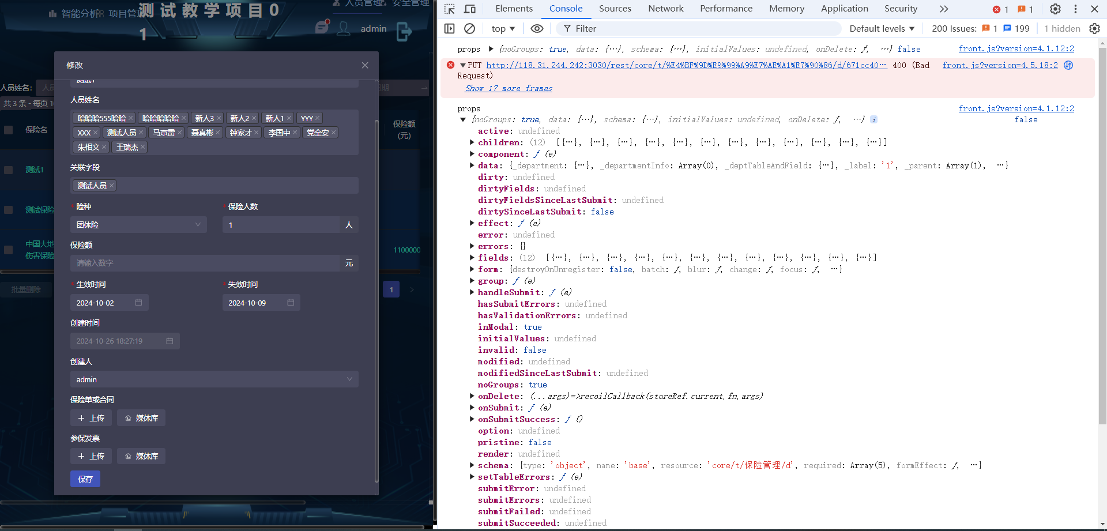Click the live expression eye icon

(537, 28)
